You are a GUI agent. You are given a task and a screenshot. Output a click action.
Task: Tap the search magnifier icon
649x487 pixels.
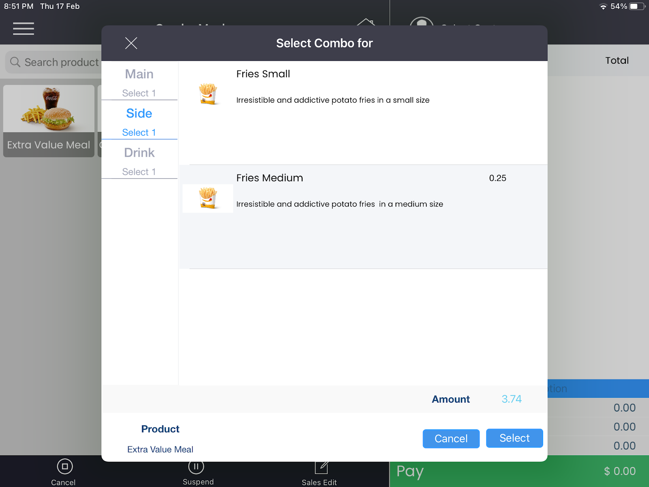[15, 62]
